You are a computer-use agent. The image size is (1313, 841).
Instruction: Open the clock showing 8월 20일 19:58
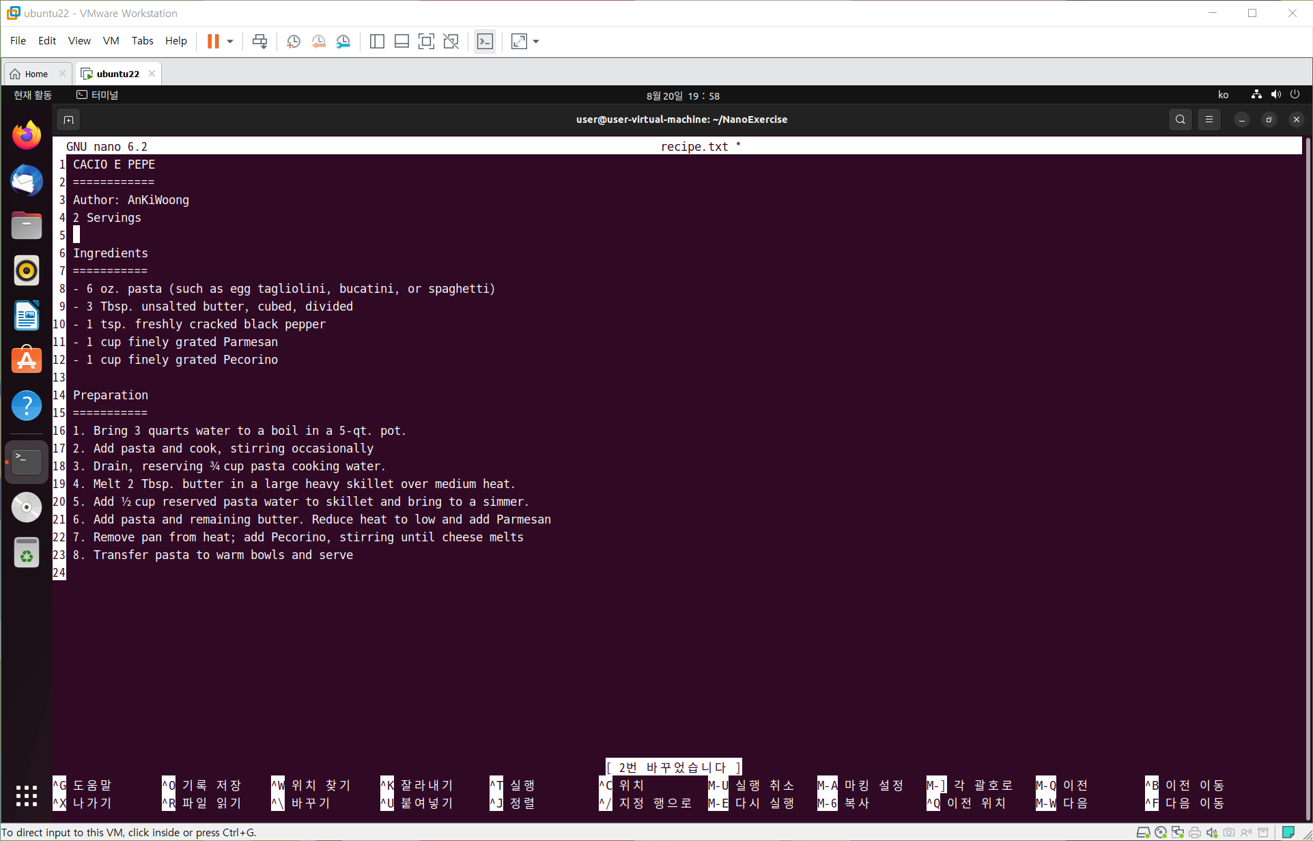click(x=683, y=96)
